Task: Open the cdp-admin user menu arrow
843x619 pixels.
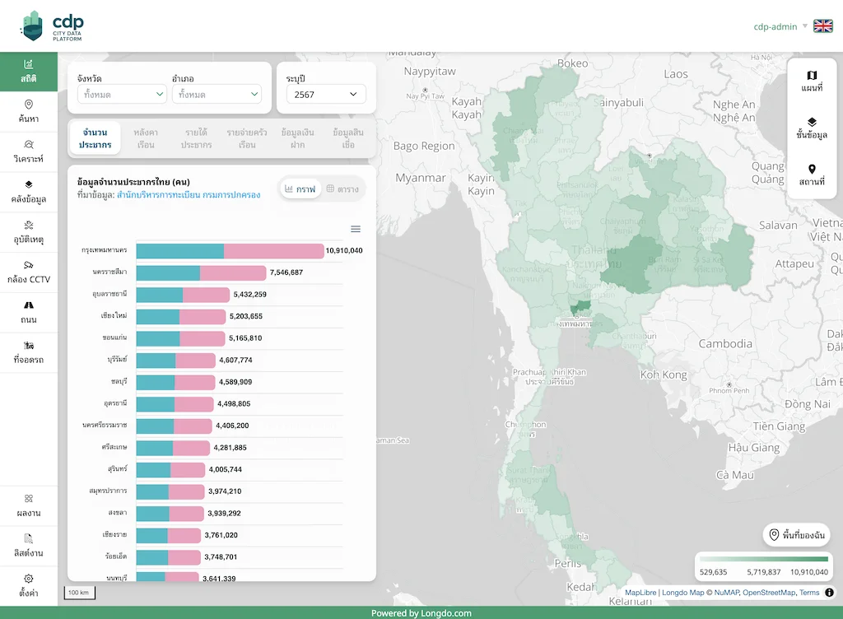Action: coord(805,26)
